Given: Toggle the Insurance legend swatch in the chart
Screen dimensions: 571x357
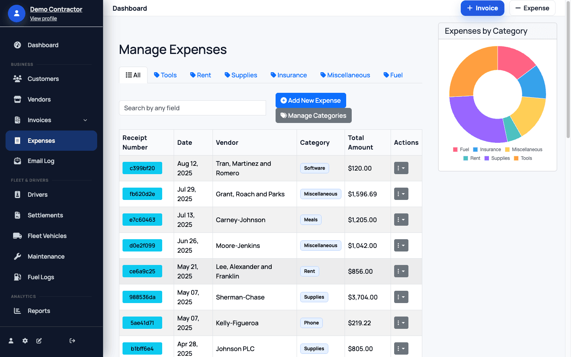Looking at the screenshot, I should pyautogui.click(x=475, y=150).
